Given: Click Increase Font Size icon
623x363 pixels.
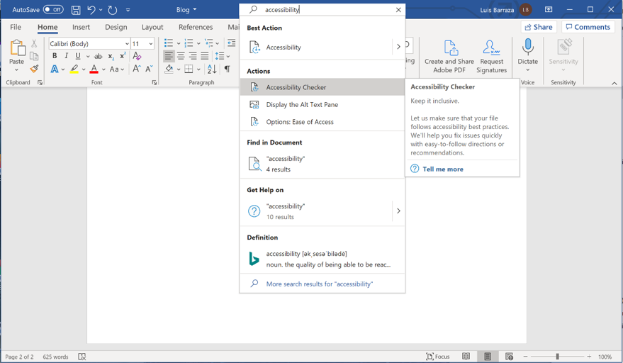Looking at the screenshot, I should click(x=136, y=69).
